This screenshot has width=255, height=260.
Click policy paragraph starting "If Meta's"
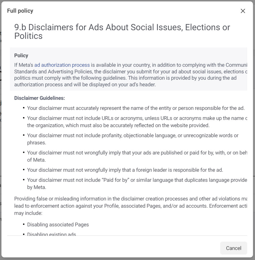(129, 75)
